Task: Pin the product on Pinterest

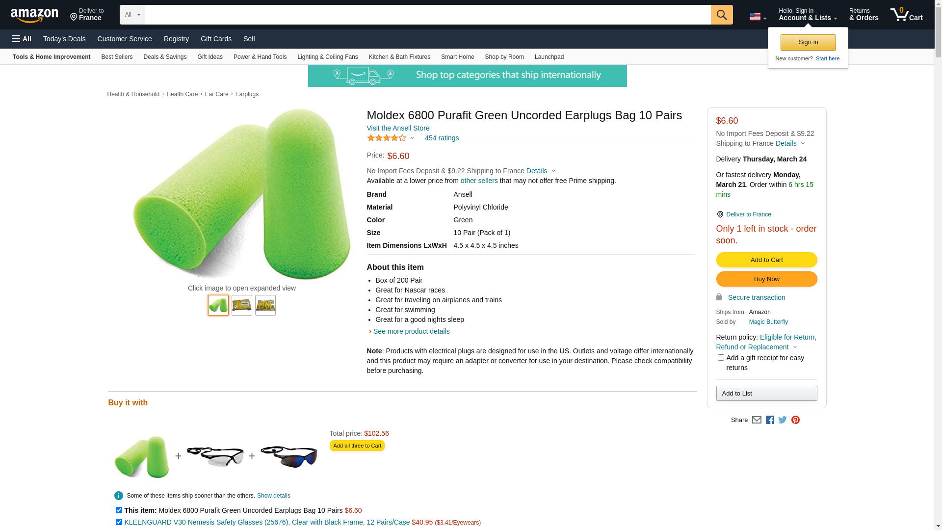Action: [x=795, y=420]
